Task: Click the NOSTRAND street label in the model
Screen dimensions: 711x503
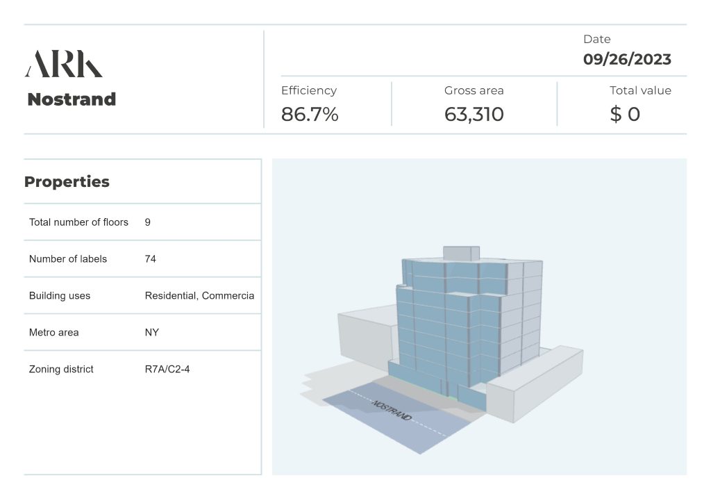Action: point(392,411)
